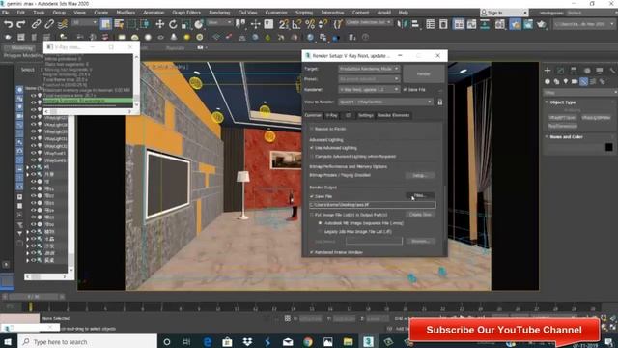Collapse the Object Type rollout
The image size is (618, 348).
562,102
